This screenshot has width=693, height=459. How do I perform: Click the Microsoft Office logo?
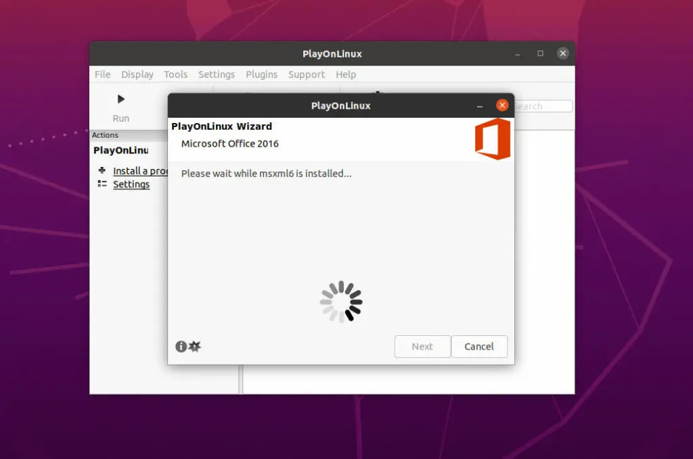492,139
